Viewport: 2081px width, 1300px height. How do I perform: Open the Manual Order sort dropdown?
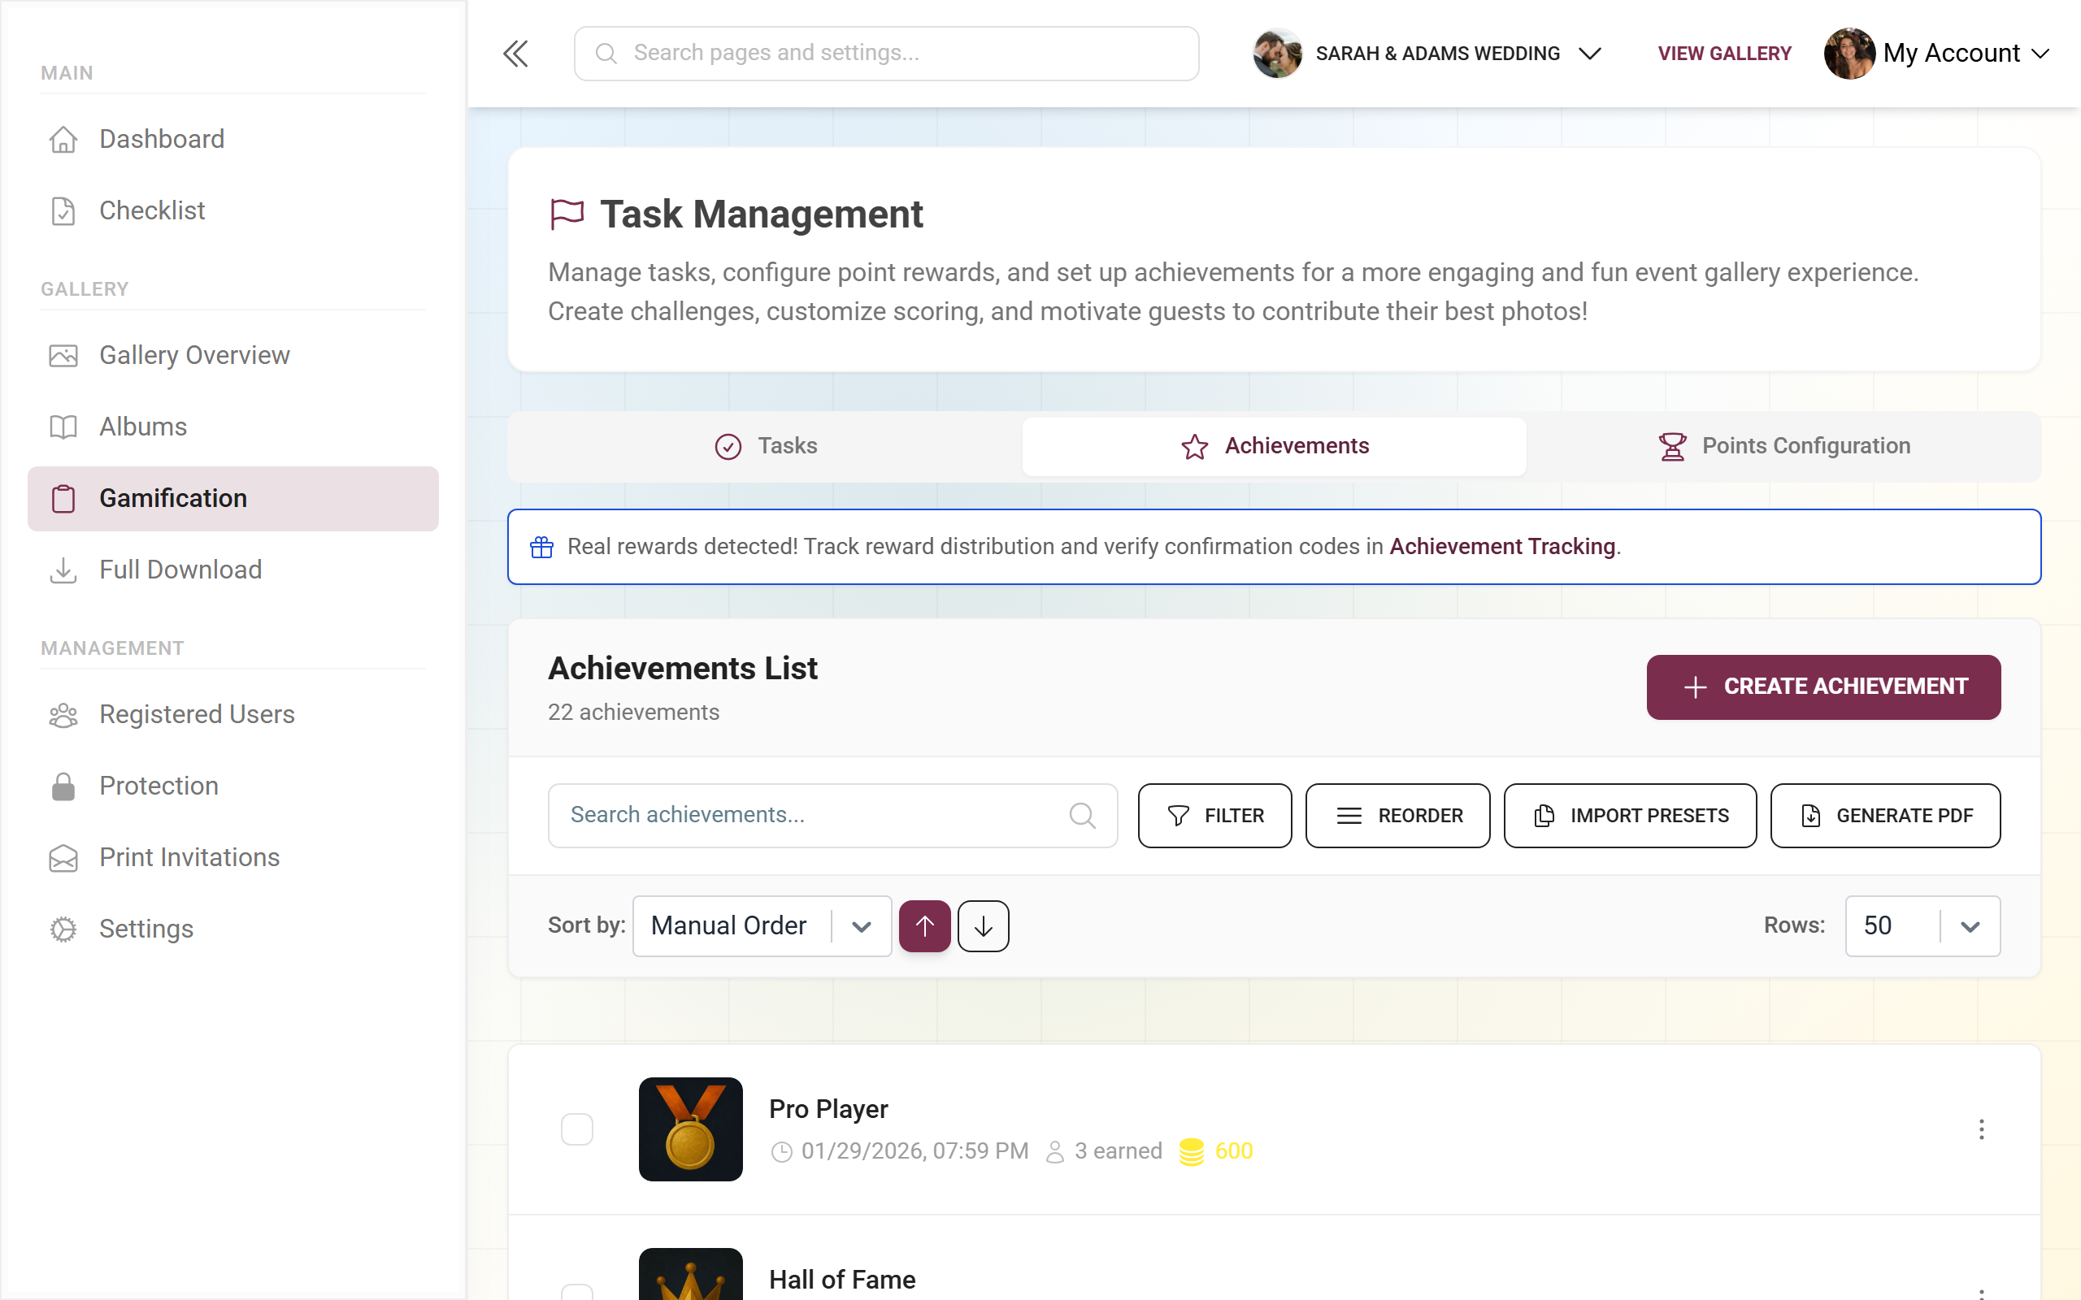pos(762,926)
